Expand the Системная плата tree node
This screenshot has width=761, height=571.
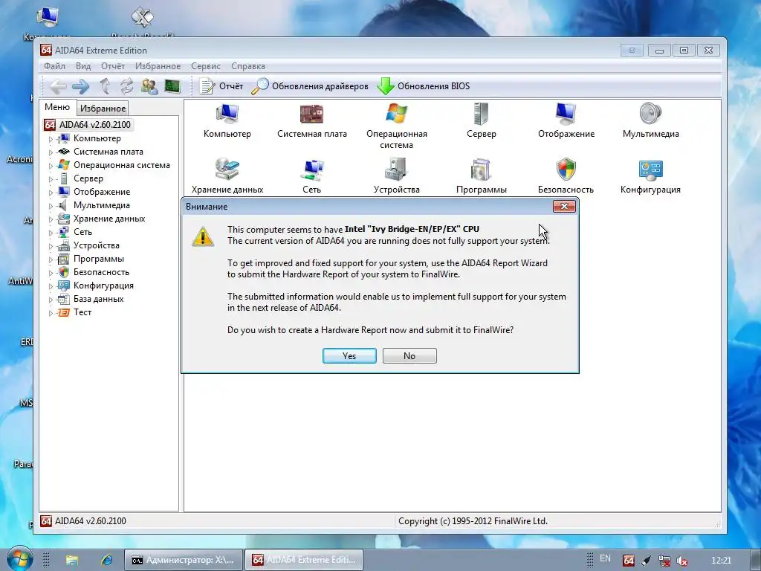point(51,152)
